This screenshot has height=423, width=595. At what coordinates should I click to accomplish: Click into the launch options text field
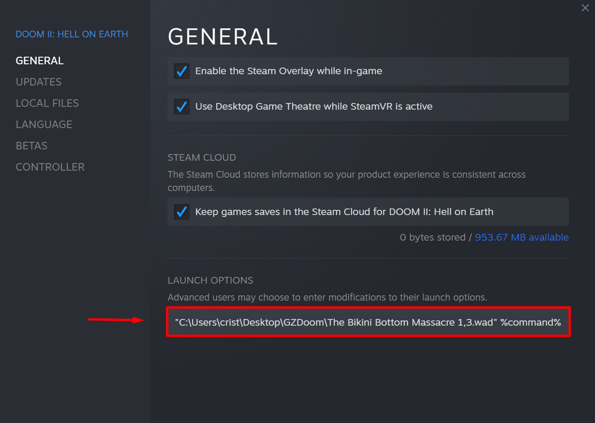point(367,322)
